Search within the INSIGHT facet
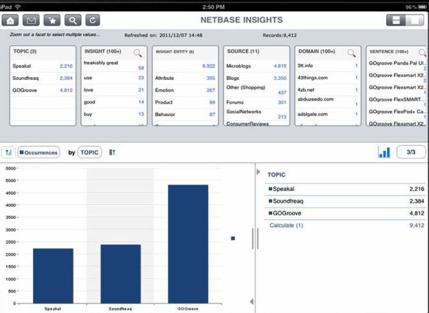This screenshot has height=313, width=429. pyautogui.click(x=138, y=53)
